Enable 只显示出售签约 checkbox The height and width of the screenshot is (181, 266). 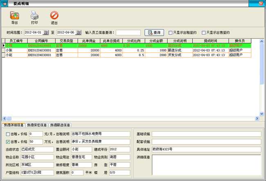(x=203, y=32)
